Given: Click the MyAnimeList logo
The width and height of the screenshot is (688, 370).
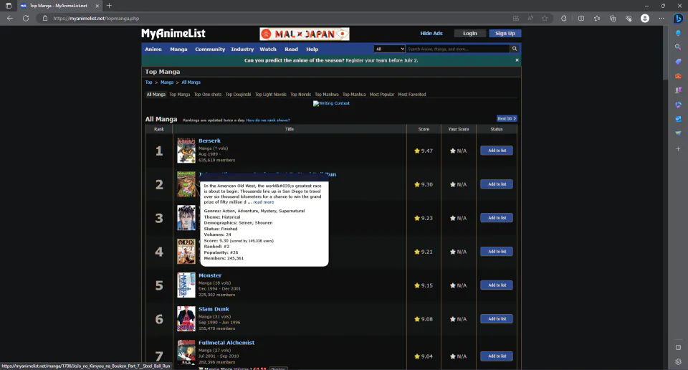Looking at the screenshot, I should (x=173, y=34).
